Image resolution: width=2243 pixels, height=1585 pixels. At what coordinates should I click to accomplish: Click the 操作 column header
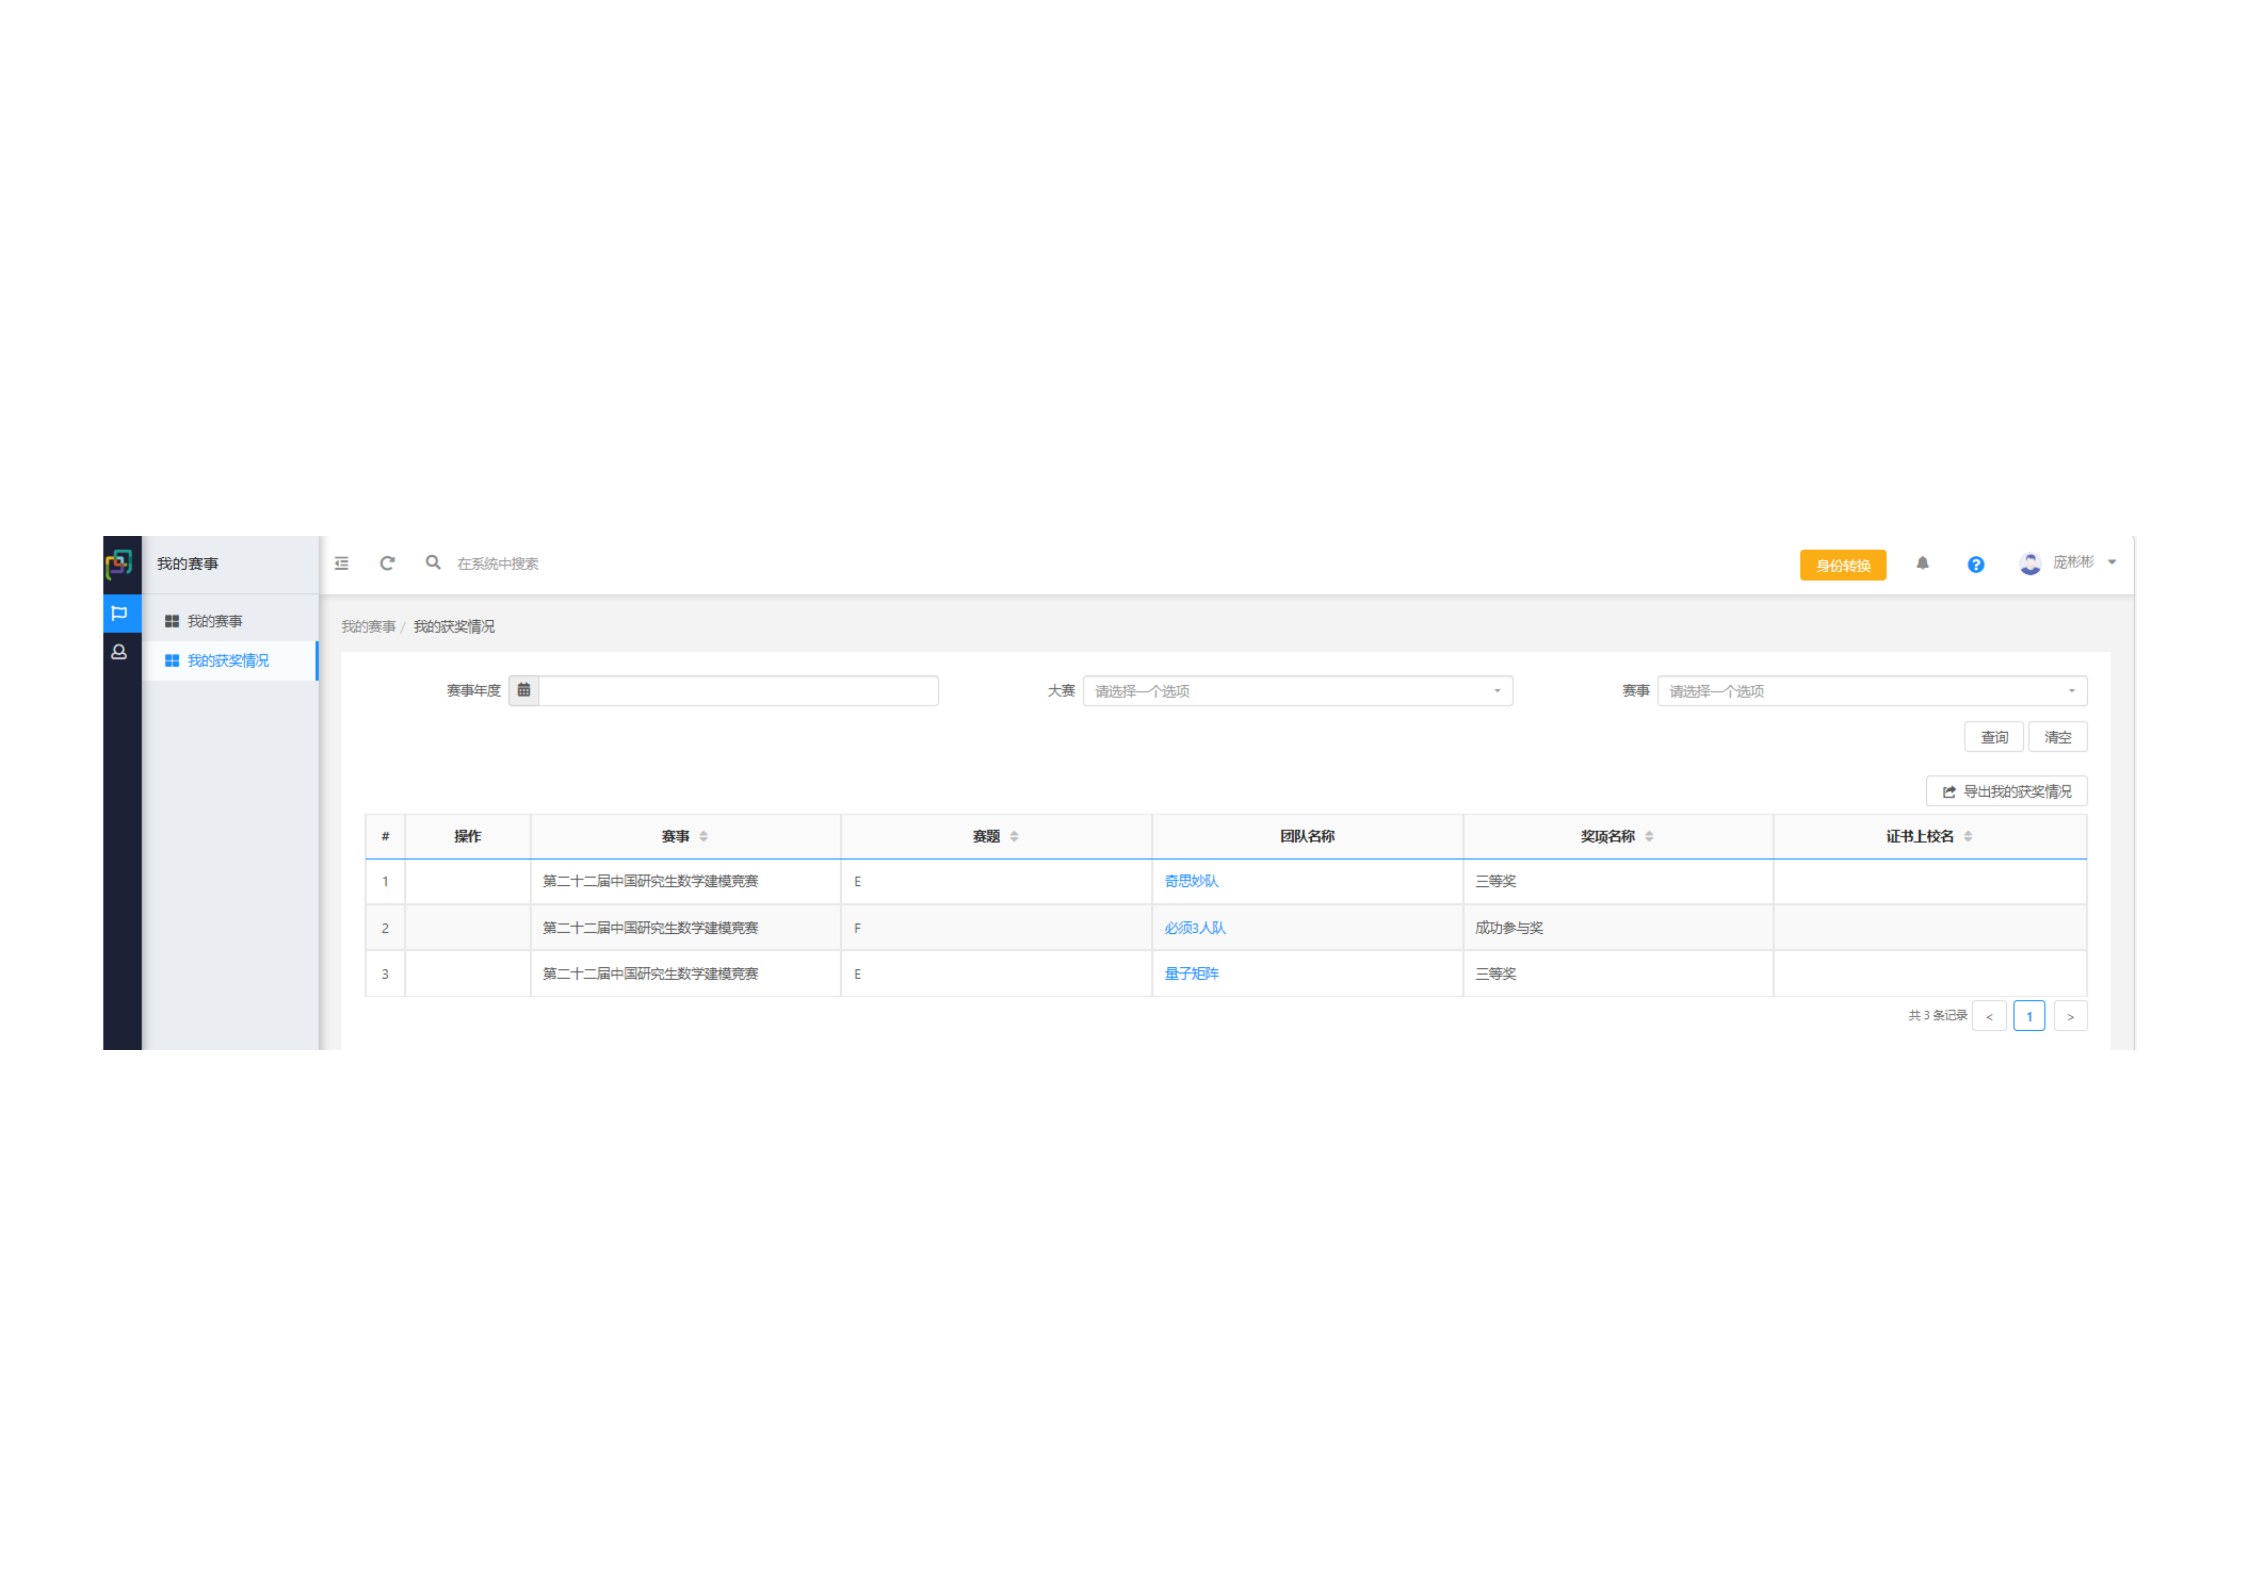click(468, 837)
